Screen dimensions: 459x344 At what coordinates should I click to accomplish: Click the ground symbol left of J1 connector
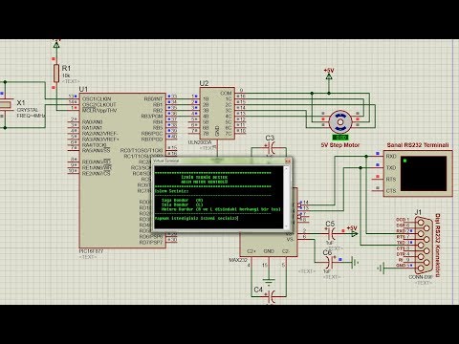pos(381,269)
